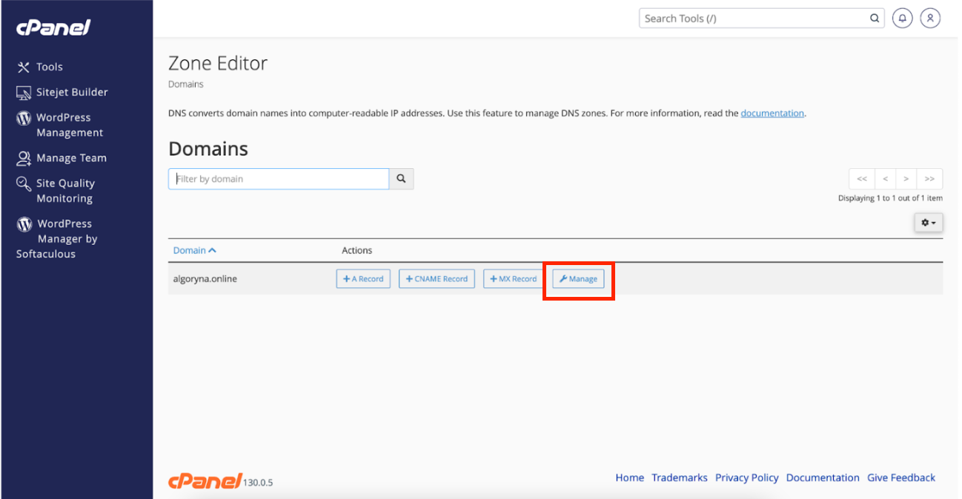Click the cPanel logo in sidebar
Image resolution: width=962 pixels, height=499 pixels.
point(53,28)
